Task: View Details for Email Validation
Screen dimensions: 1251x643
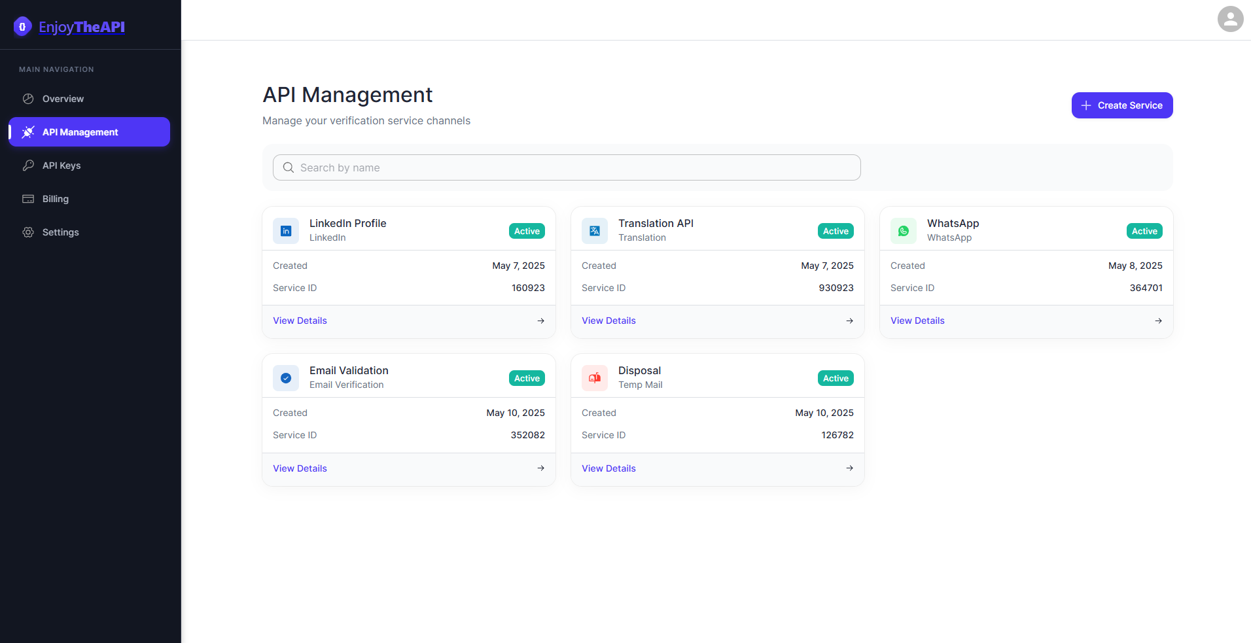Action: [x=300, y=468]
